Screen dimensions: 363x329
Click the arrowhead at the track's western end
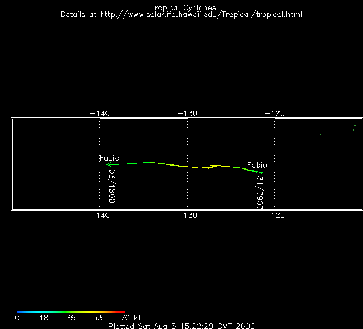point(109,164)
